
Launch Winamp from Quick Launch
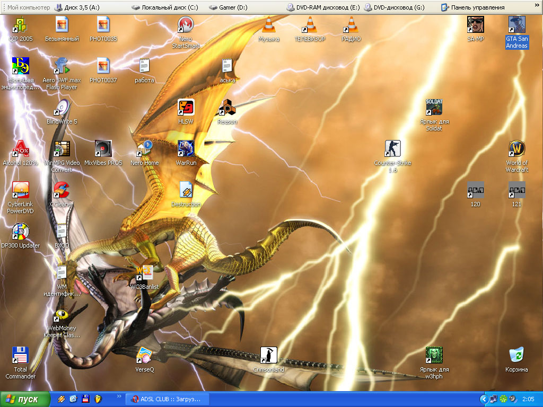point(62,399)
